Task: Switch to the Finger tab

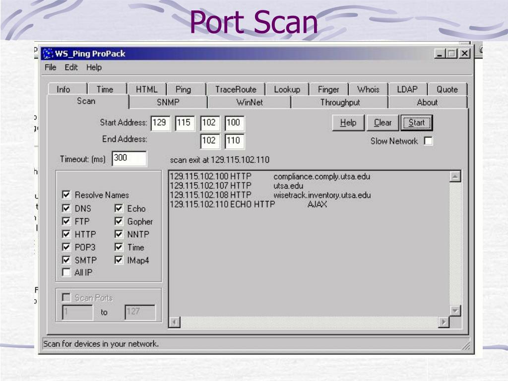Action: tap(328, 89)
